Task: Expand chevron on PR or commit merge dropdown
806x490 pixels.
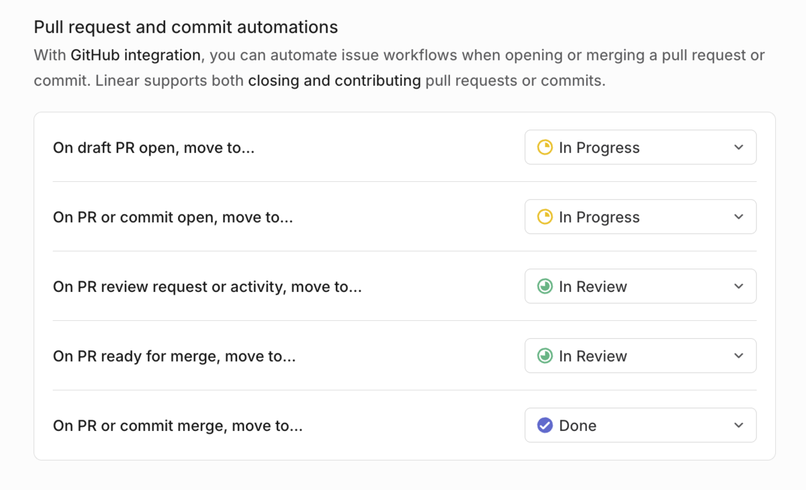Action: point(739,426)
